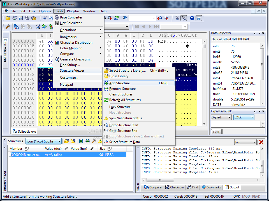Click the hammer tool icon in second toolbar
Image resolution: width=269 pixels, height=201 pixels.
click(8, 27)
